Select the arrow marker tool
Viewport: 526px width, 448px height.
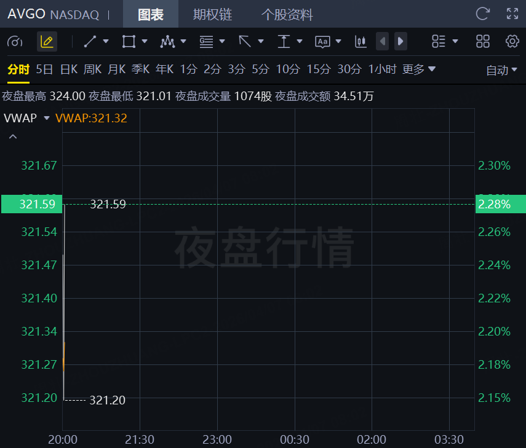[x=245, y=42]
